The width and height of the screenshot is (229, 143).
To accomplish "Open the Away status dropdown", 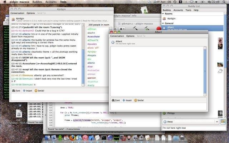I will 190,122.
